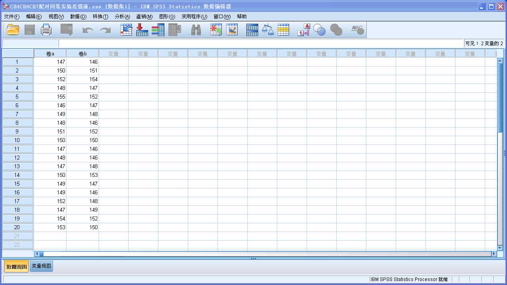Image resolution: width=507 pixels, height=285 pixels.
Task: Open the 图形(G) menu
Action: [167, 17]
